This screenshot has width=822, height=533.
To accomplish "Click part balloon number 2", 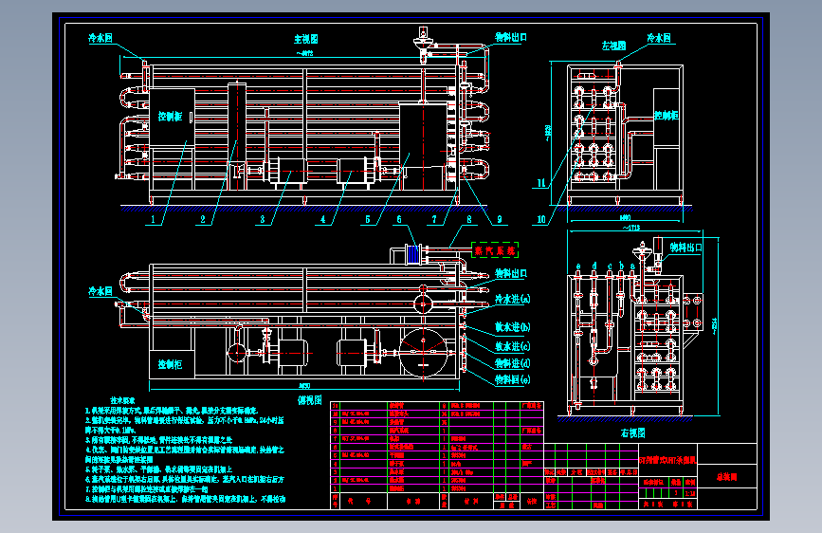I will 203,219.
